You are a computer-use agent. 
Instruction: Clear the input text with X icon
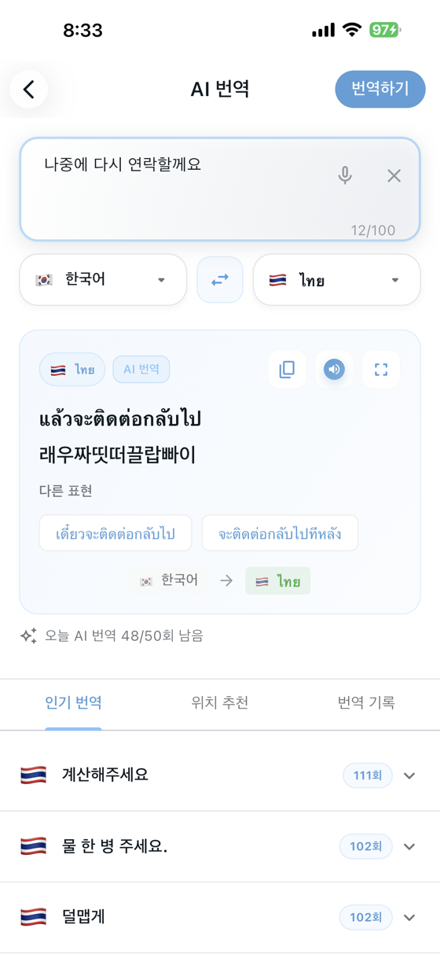[394, 176]
